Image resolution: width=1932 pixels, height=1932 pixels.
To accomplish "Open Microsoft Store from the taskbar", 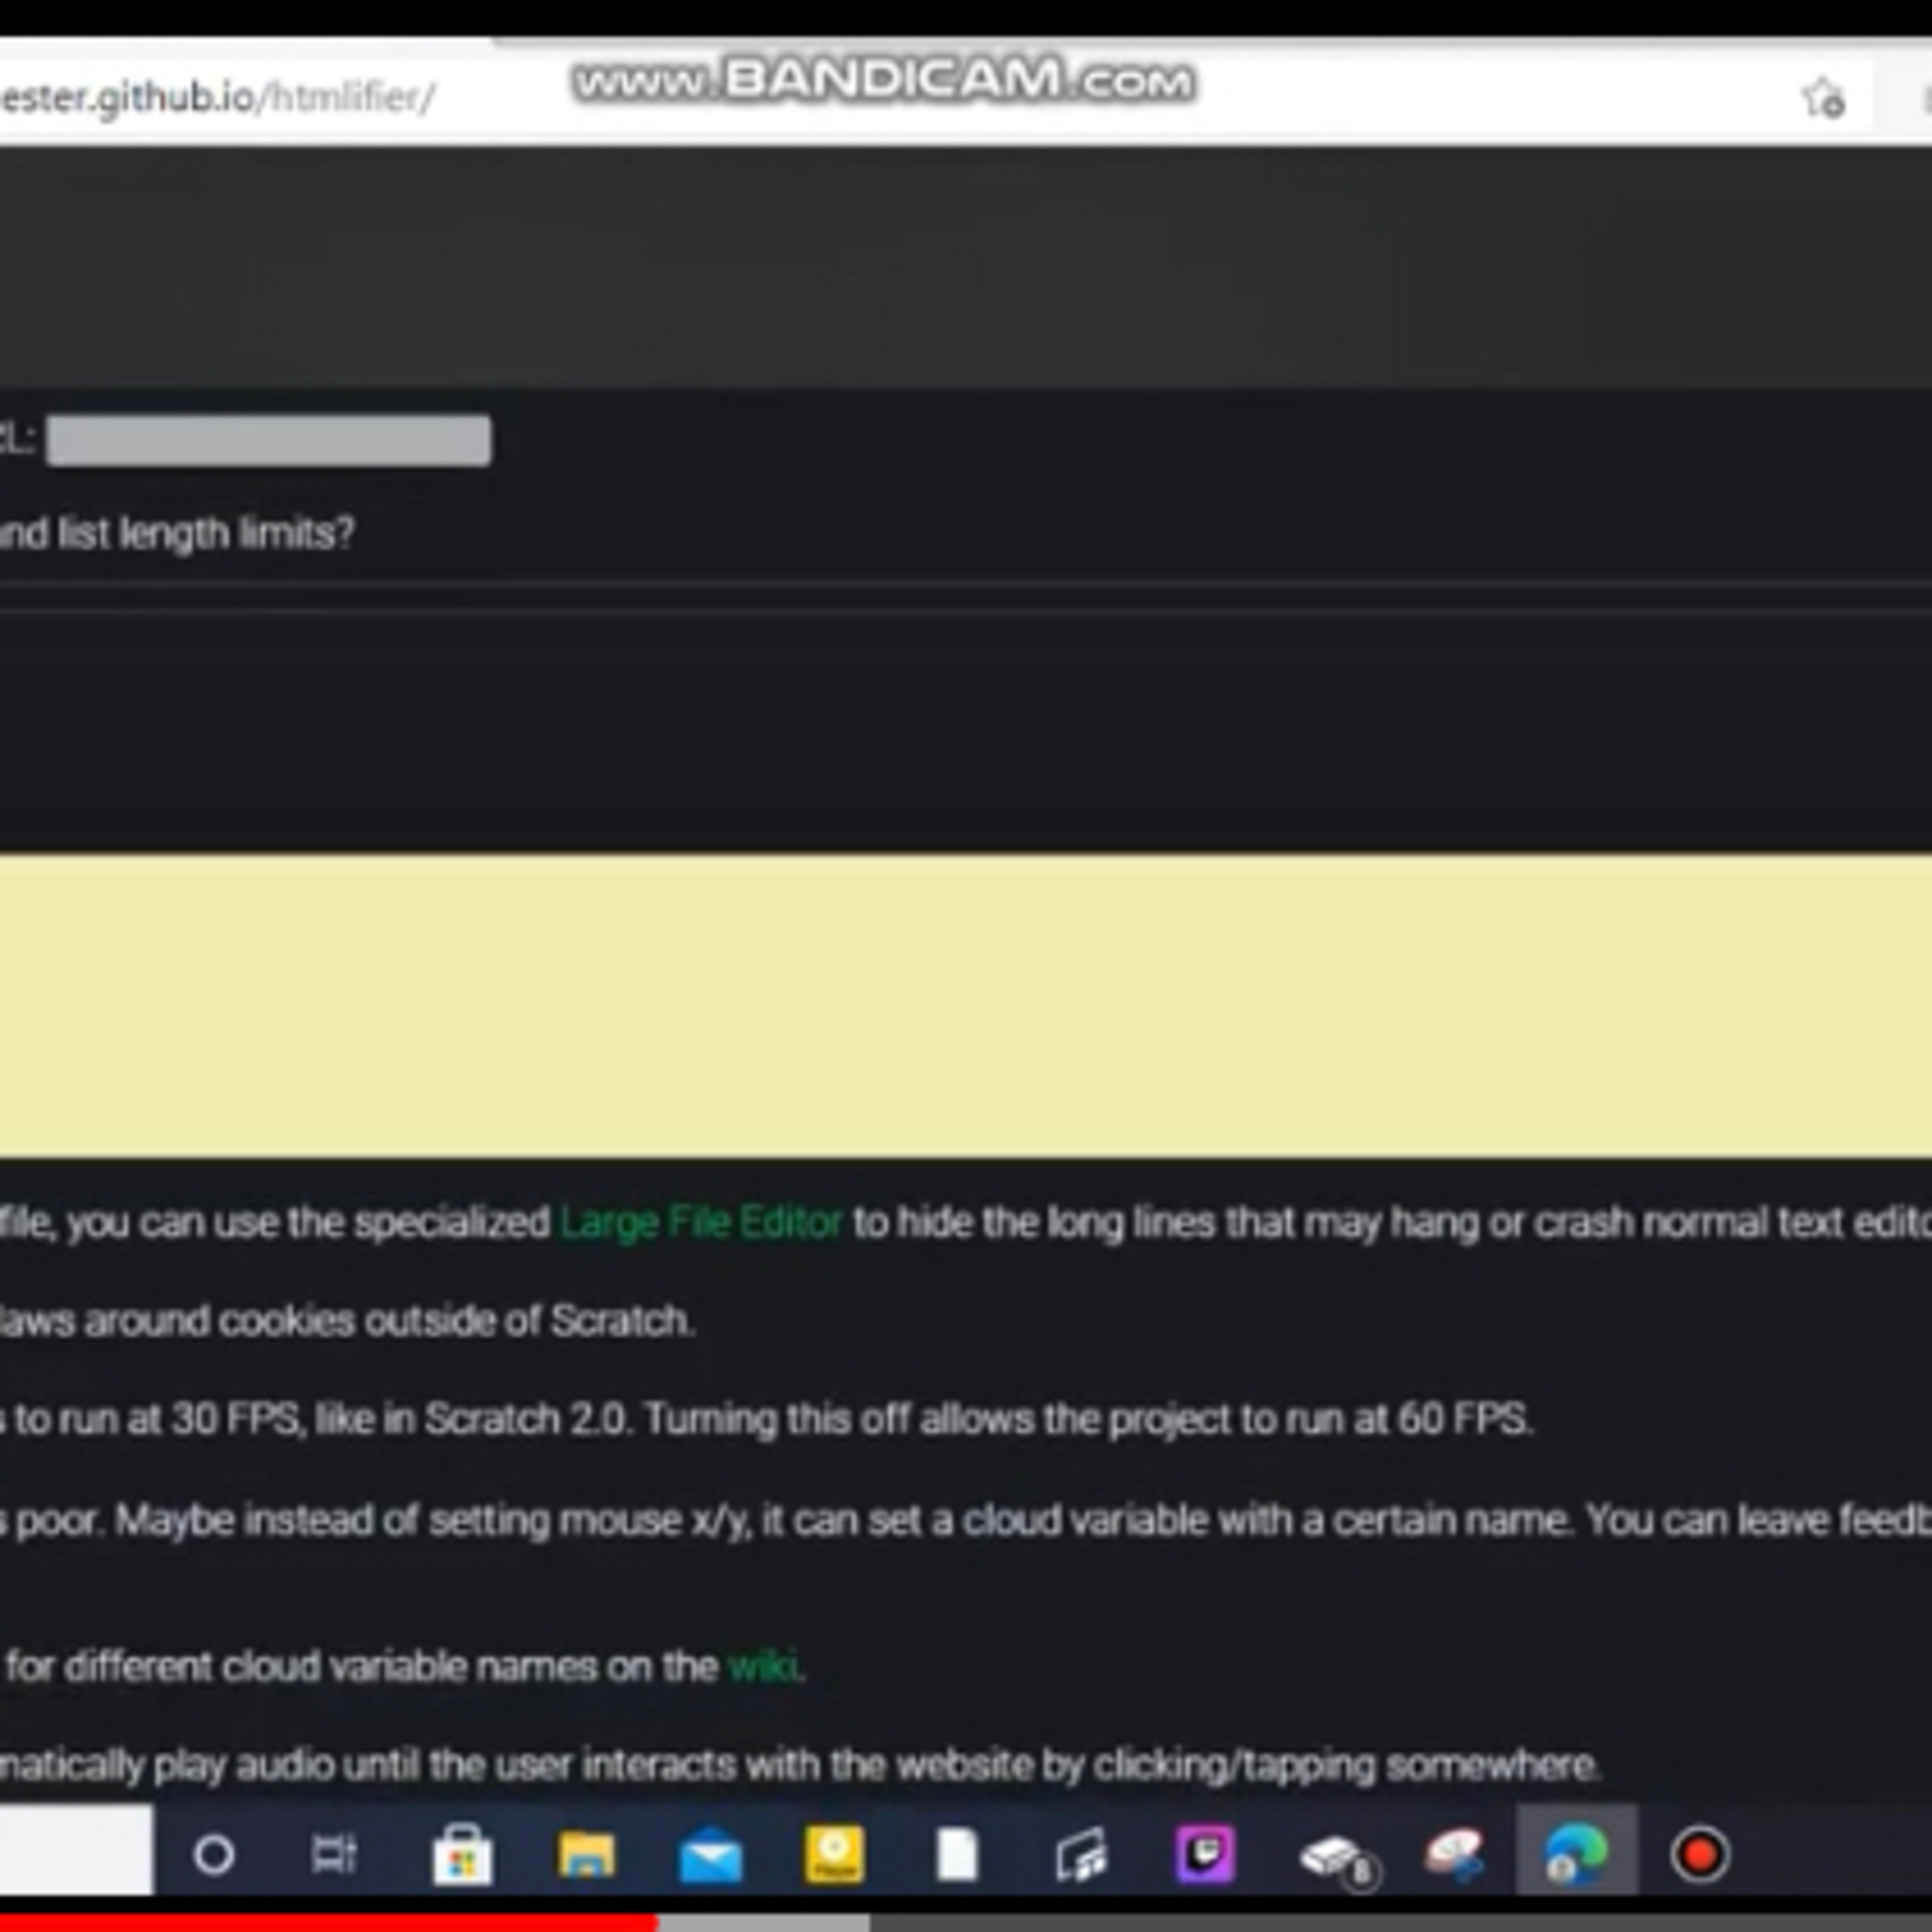I will click(x=462, y=1855).
